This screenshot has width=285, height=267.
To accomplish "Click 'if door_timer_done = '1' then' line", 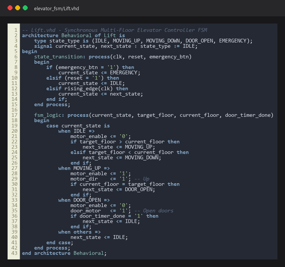I will [114, 216].
